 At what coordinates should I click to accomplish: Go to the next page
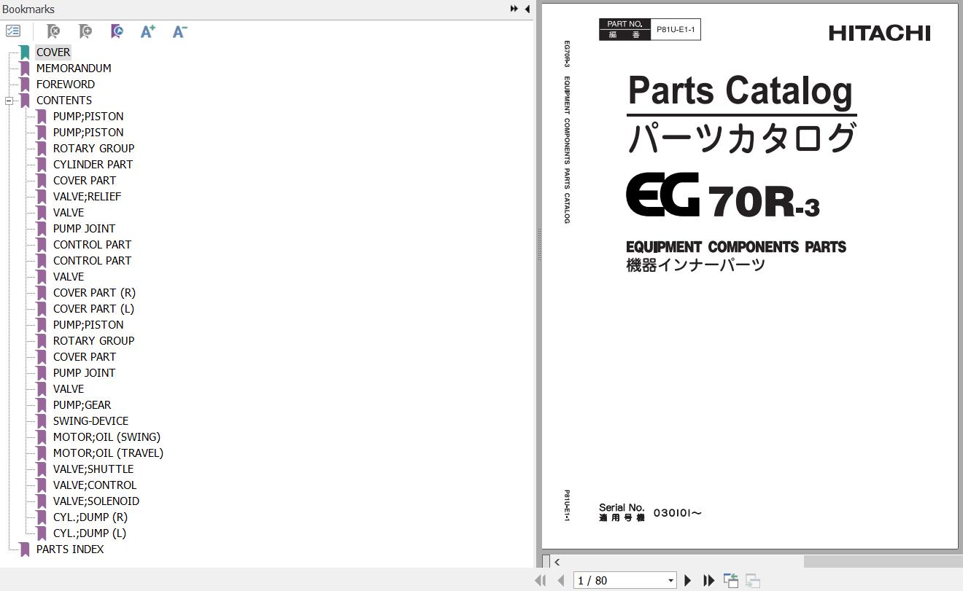pyautogui.click(x=687, y=580)
